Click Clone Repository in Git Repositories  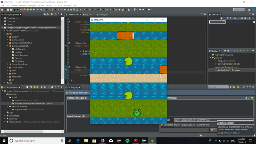pyautogui.click(x=34, y=87)
